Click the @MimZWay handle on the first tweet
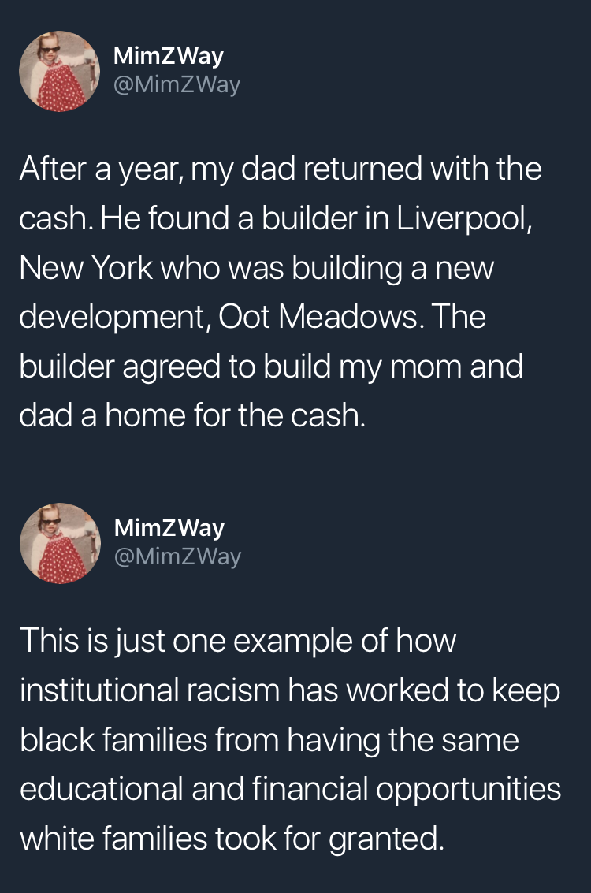The width and height of the screenshot is (591, 893). [x=177, y=84]
